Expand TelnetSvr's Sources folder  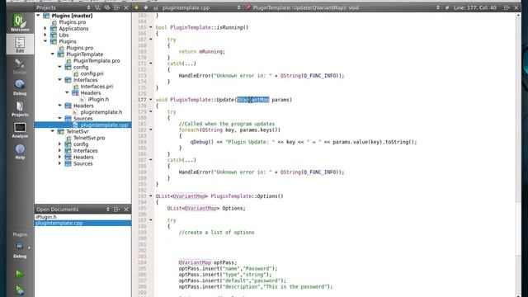pos(60,163)
